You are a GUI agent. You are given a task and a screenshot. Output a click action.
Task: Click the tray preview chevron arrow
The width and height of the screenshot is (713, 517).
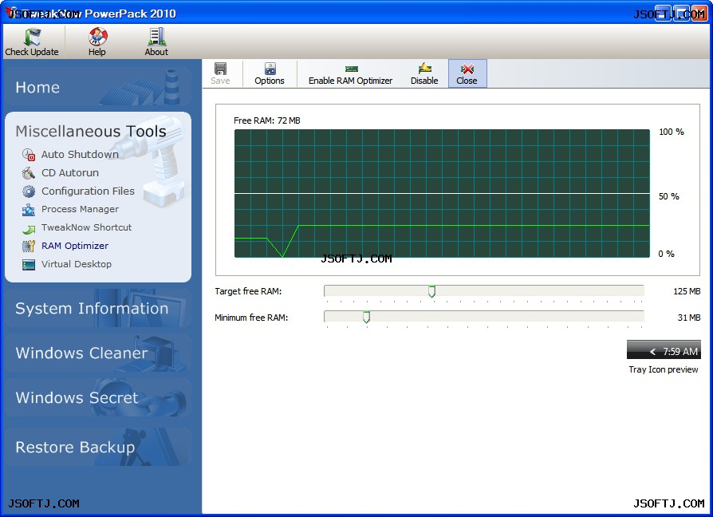coord(653,352)
